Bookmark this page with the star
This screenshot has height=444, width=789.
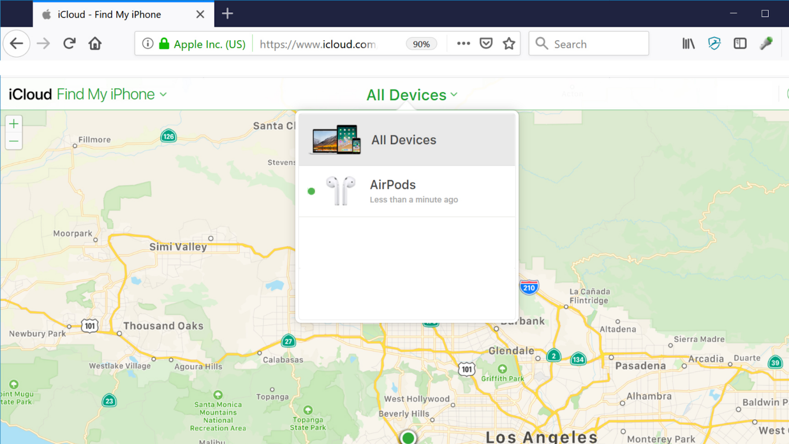[x=509, y=43]
